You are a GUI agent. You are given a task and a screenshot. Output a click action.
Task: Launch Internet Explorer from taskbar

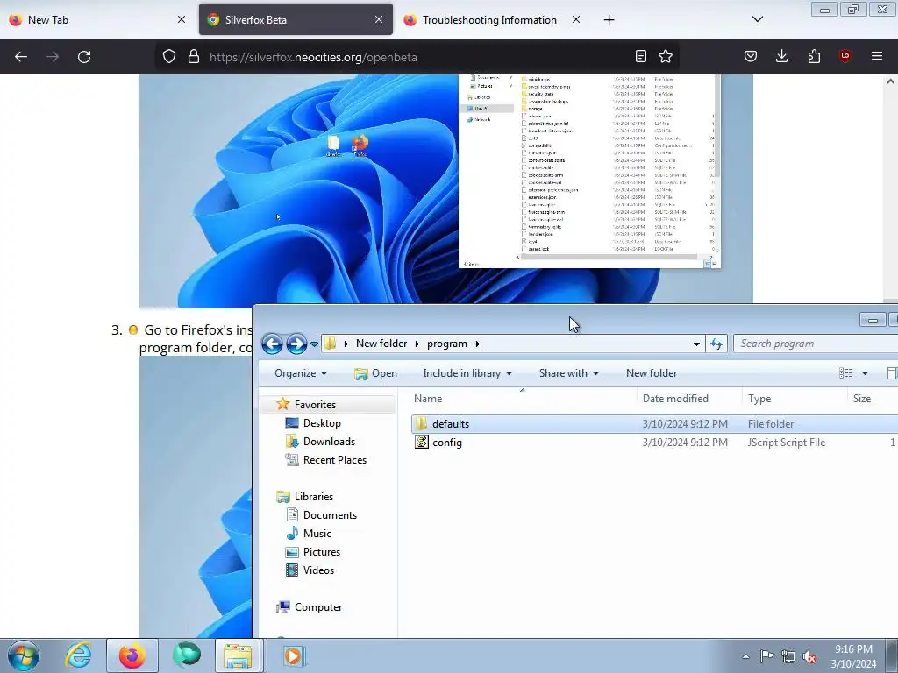click(x=78, y=655)
